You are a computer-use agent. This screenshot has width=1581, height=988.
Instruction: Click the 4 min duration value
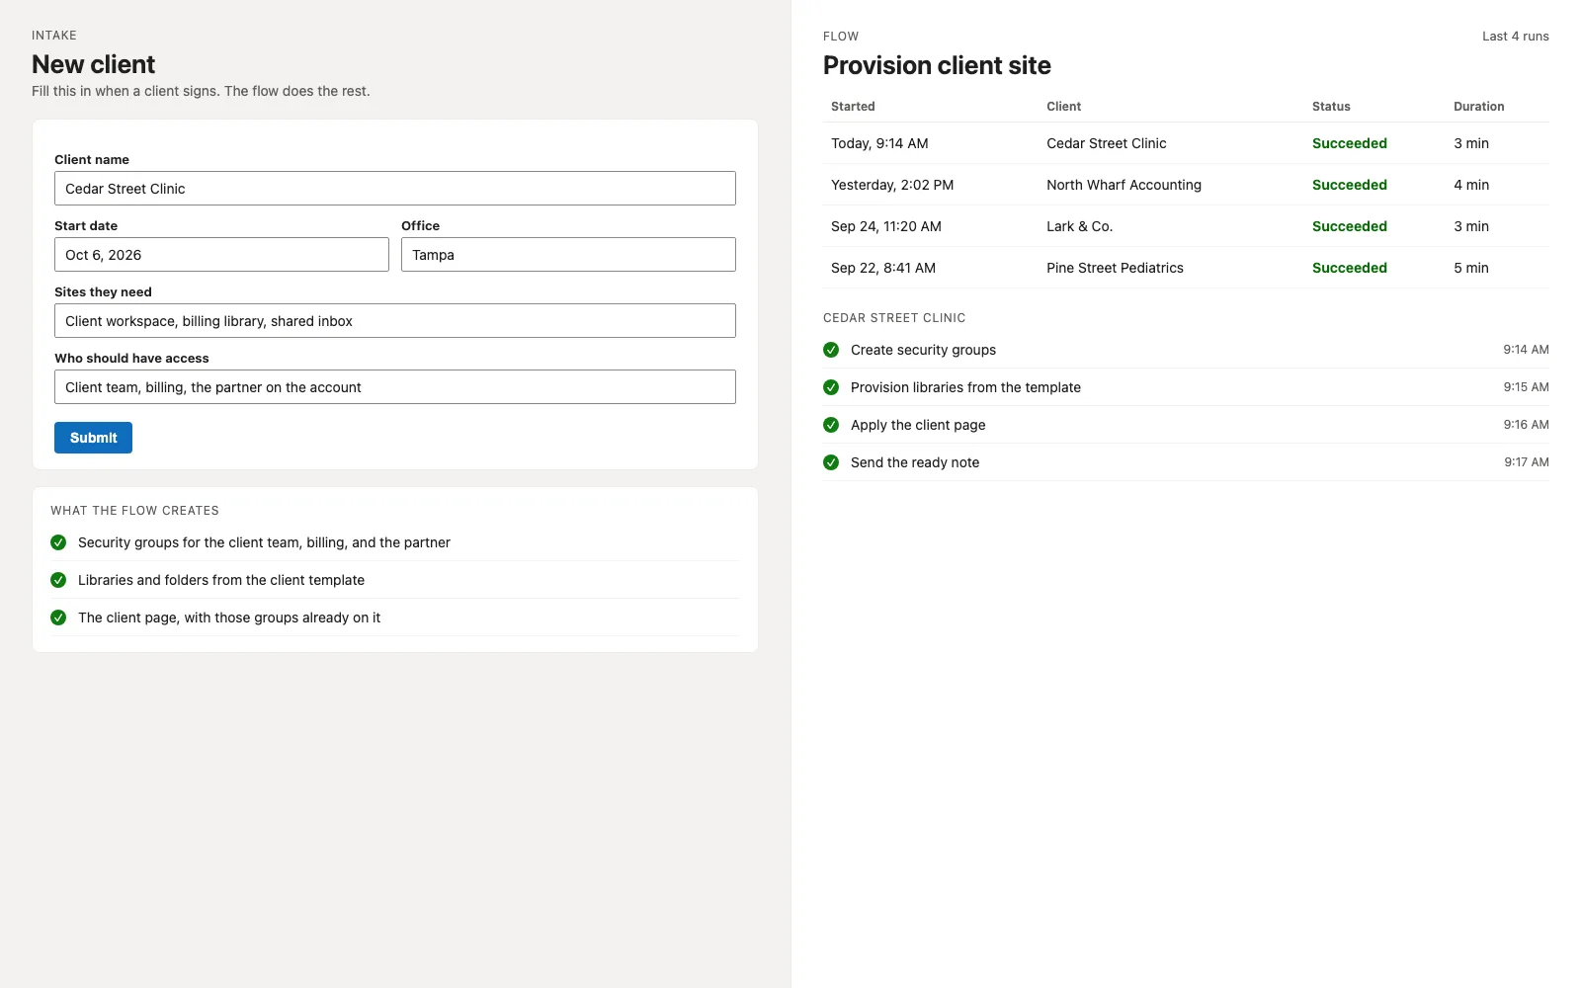pos(1470,185)
